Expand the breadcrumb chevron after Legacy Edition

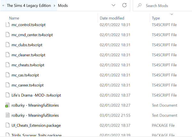(54, 6)
